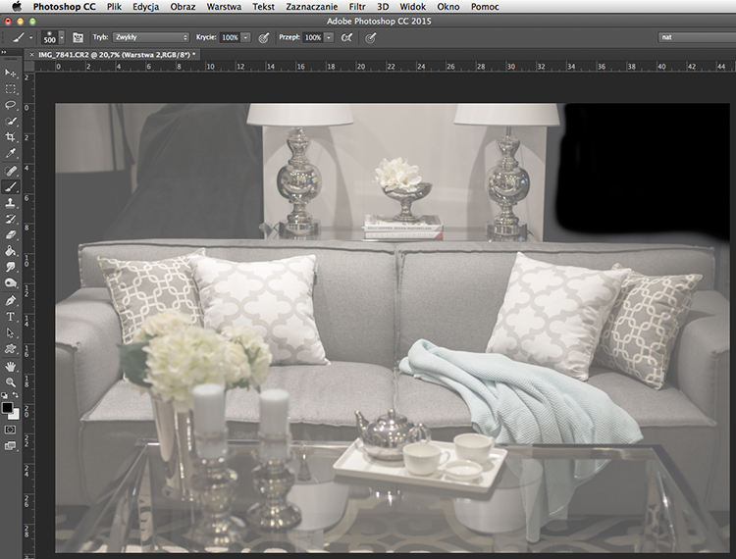The width and height of the screenshot is (736, 559).
Task: Open the Widok menu
Action: [x=412, y=7]
